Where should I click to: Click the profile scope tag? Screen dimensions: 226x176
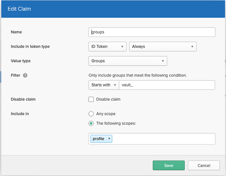tap(98, 139)
